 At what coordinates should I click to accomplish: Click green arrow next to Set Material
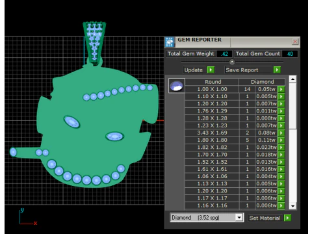click(287, 218)
